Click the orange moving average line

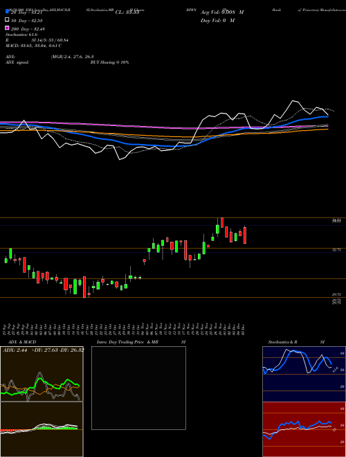pos(163,136)
